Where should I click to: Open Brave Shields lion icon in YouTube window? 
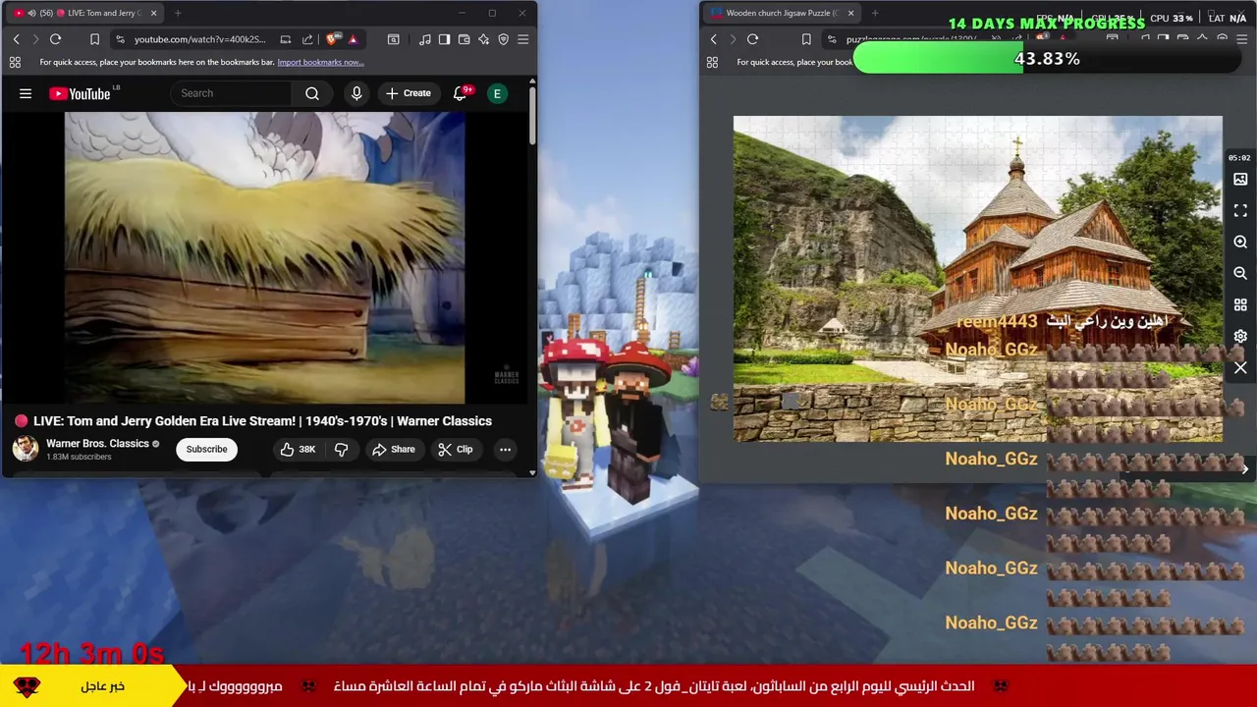tap(332, 39)
